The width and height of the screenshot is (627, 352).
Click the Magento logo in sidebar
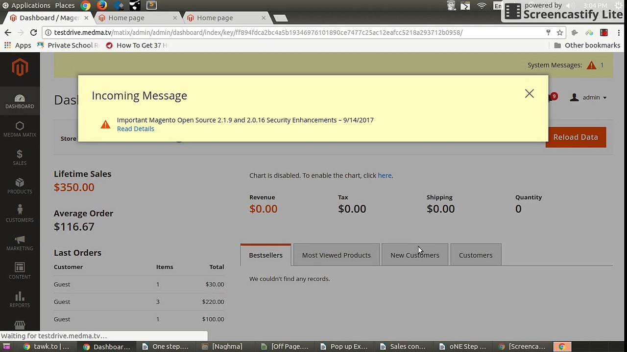click(20, 67)
